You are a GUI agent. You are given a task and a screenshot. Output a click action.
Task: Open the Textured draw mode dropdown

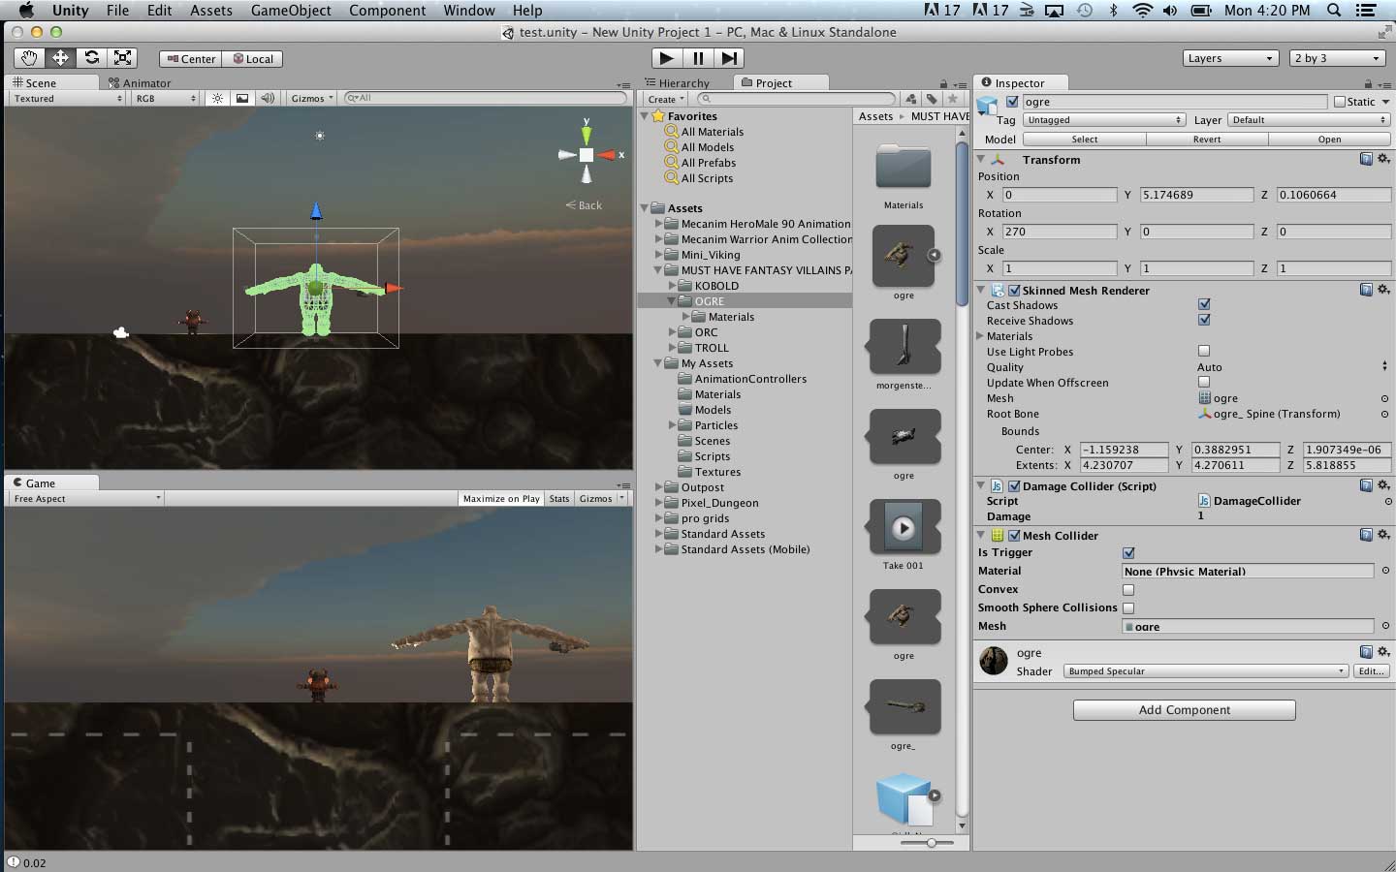coord(67,98)
